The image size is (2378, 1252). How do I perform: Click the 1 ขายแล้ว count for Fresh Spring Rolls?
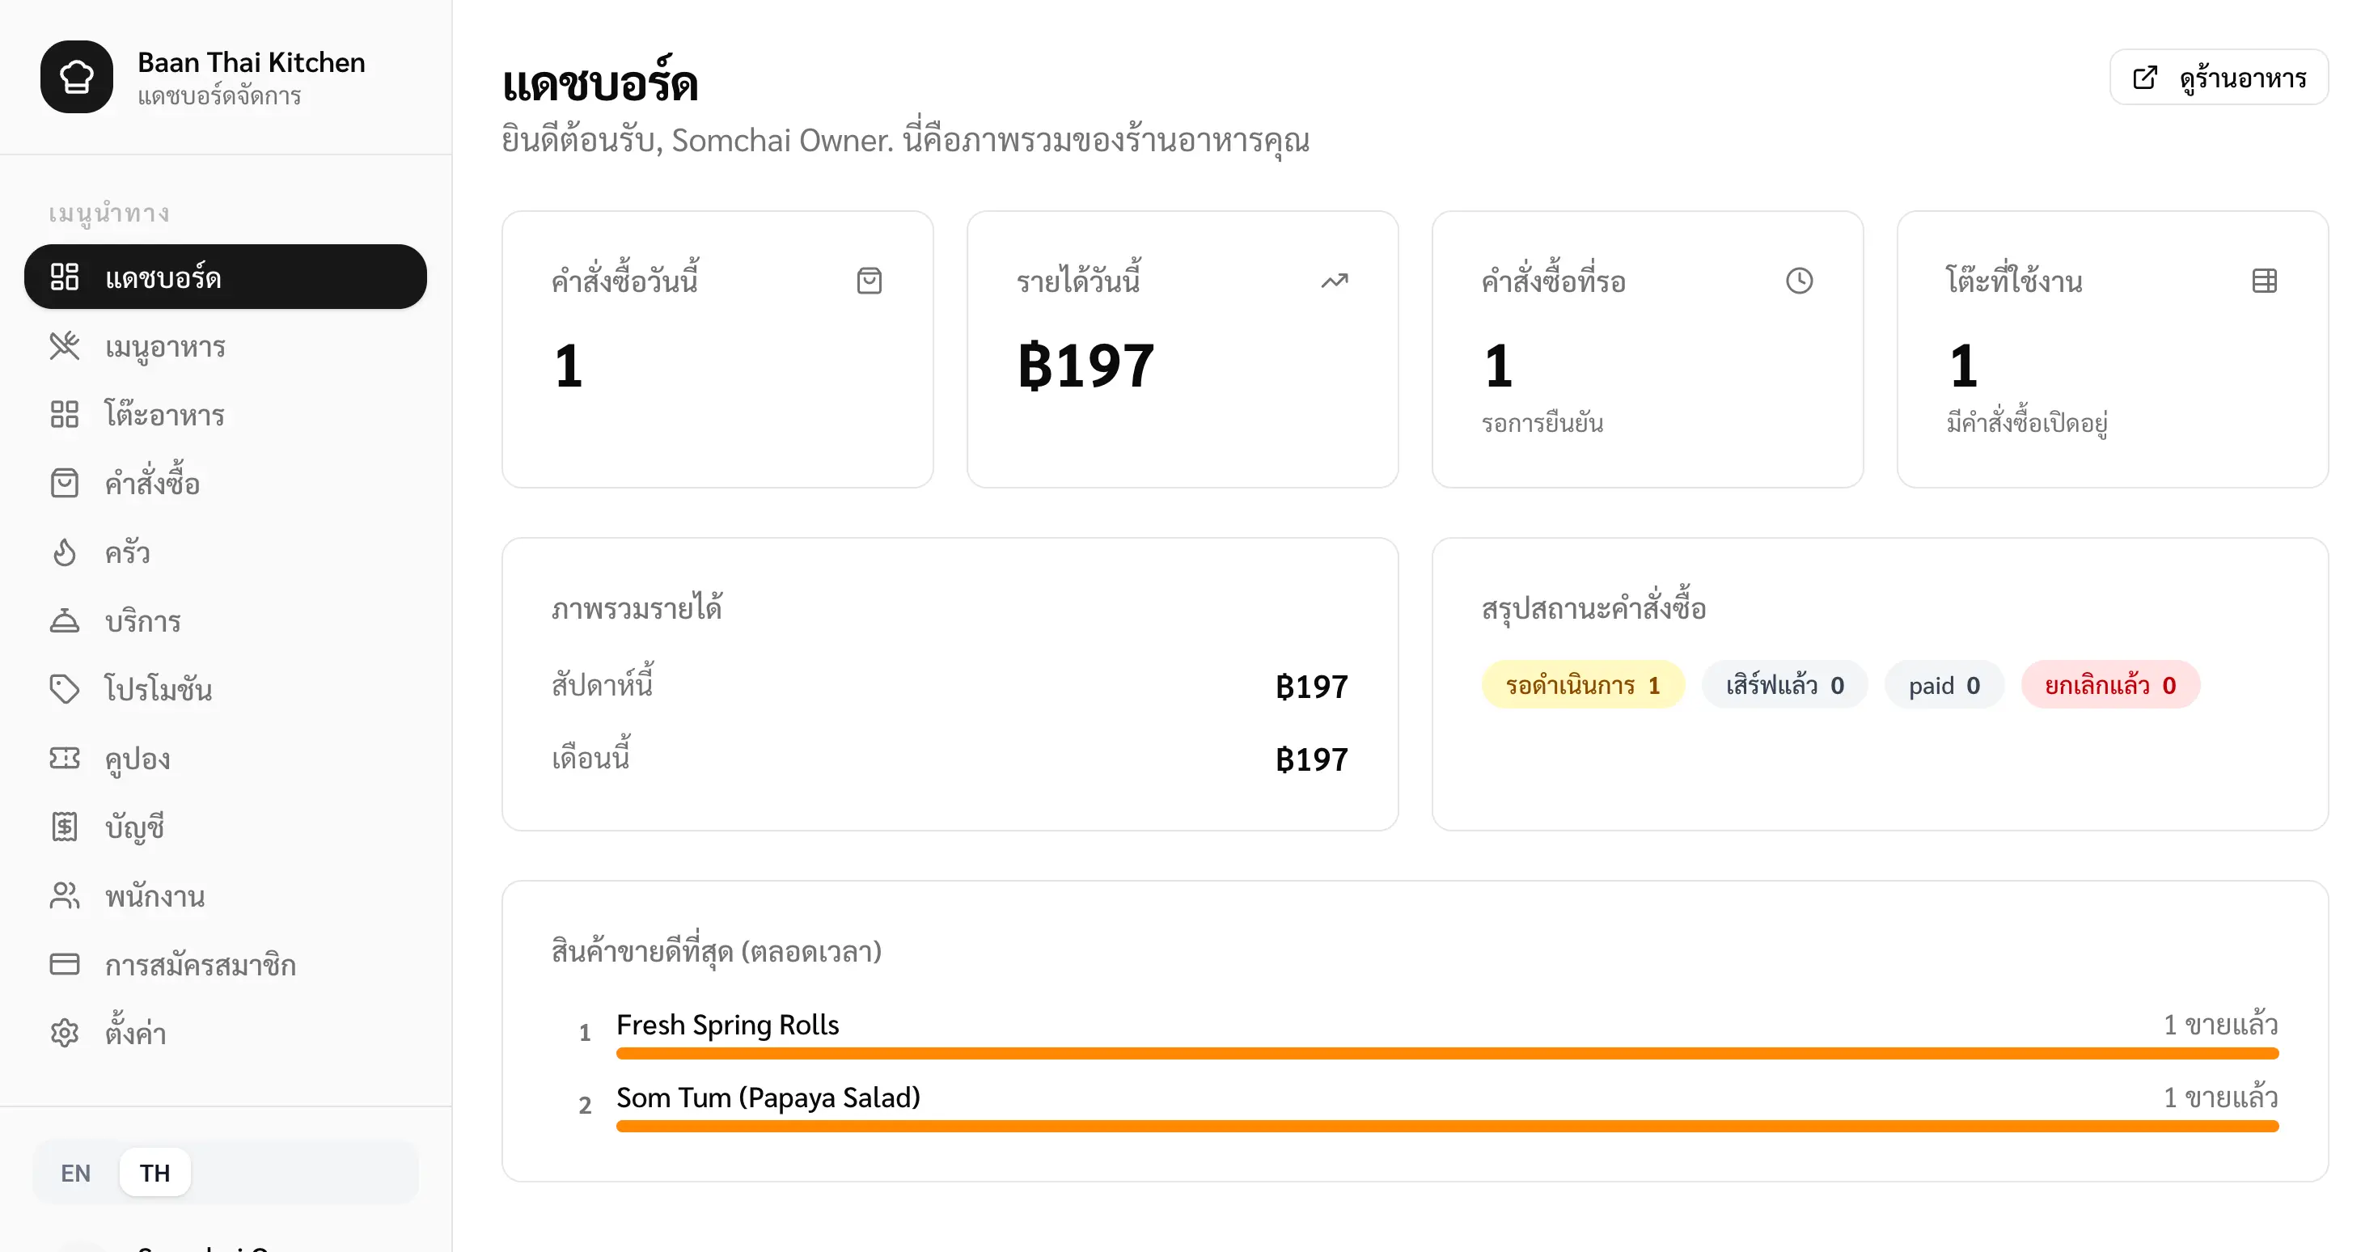coord(2221,1025)
